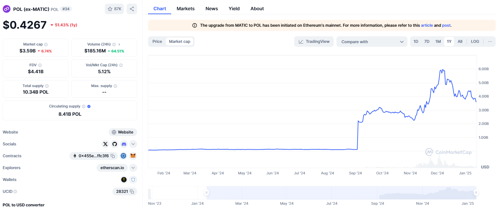The width and height of the screenshot is (496, 209).
Task: Click info icon next to Market cap
Action: tap(46, 44)
